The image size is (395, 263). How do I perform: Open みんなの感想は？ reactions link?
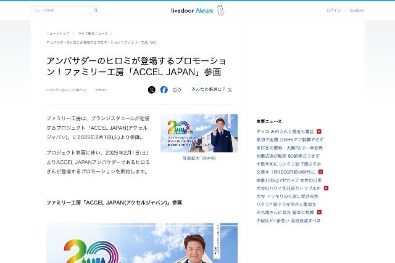click(x=212, y=89)
